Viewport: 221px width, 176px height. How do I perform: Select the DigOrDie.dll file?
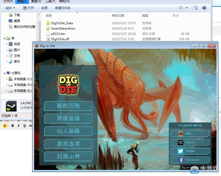coord(60,39)
